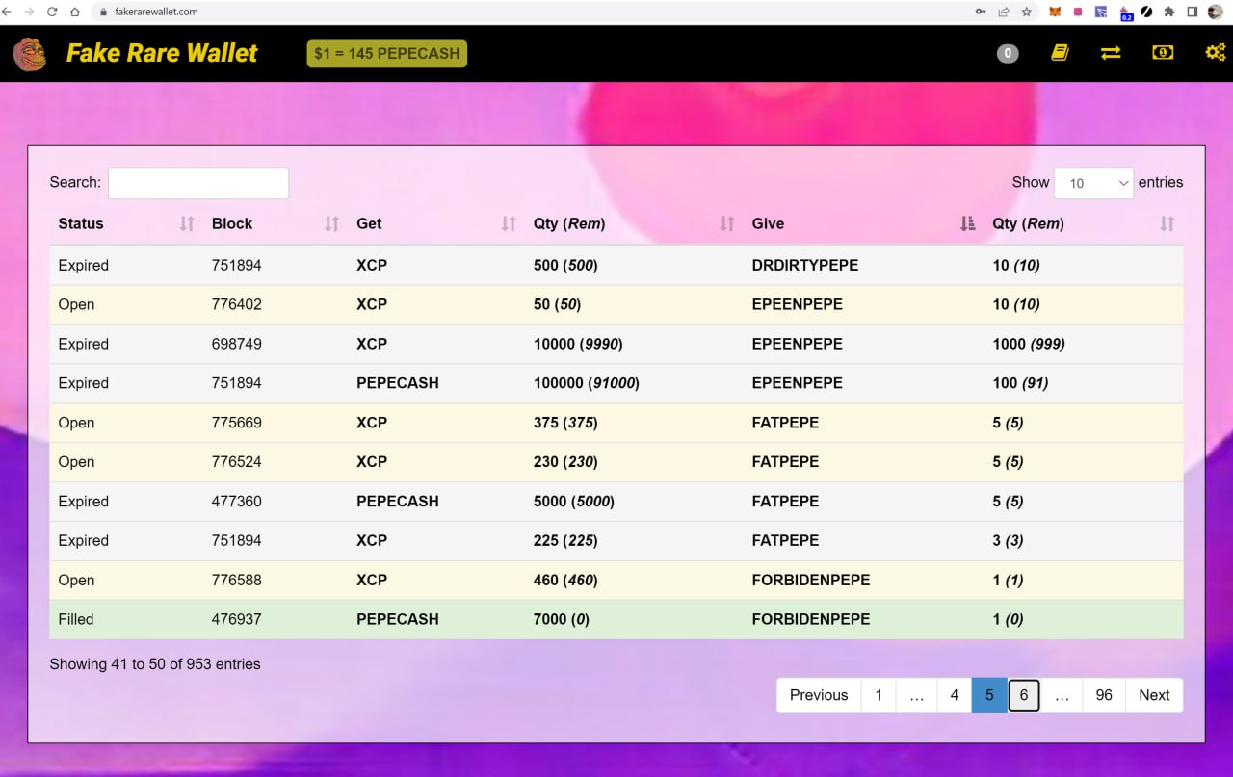Sort table by Status column
This screenshot has height=777, width=1233.
coord(126,223)
